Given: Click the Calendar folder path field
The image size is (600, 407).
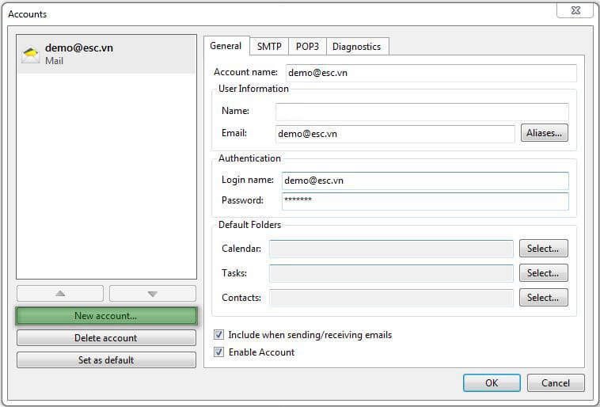Looking at the screenshot, I should coord(391,249).
